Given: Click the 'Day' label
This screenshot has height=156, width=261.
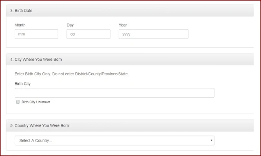Looking at the screenshot, I should (x=70, y=25).
